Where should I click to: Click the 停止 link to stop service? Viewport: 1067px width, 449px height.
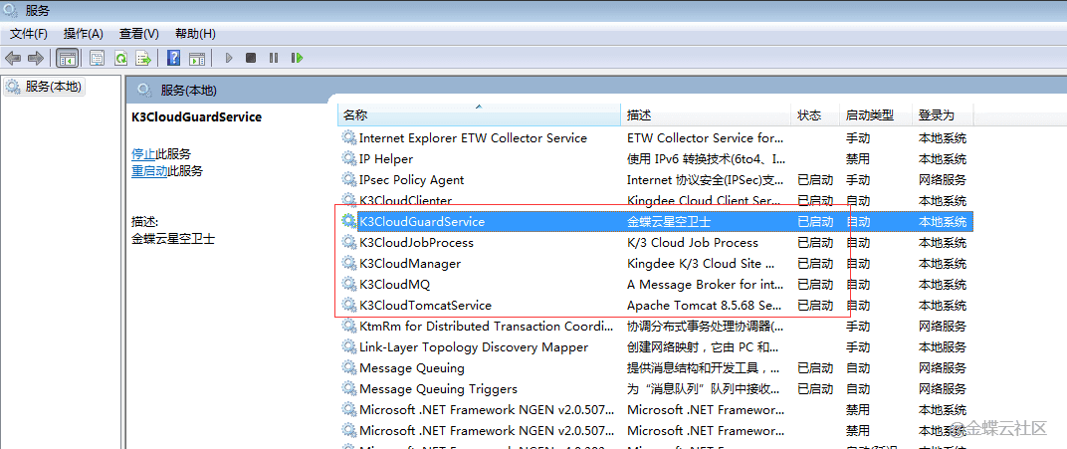[143, 153]
